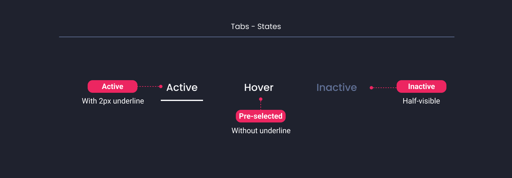
Task: Select the "Without underline" caption
Action: (x=261, y=131)
